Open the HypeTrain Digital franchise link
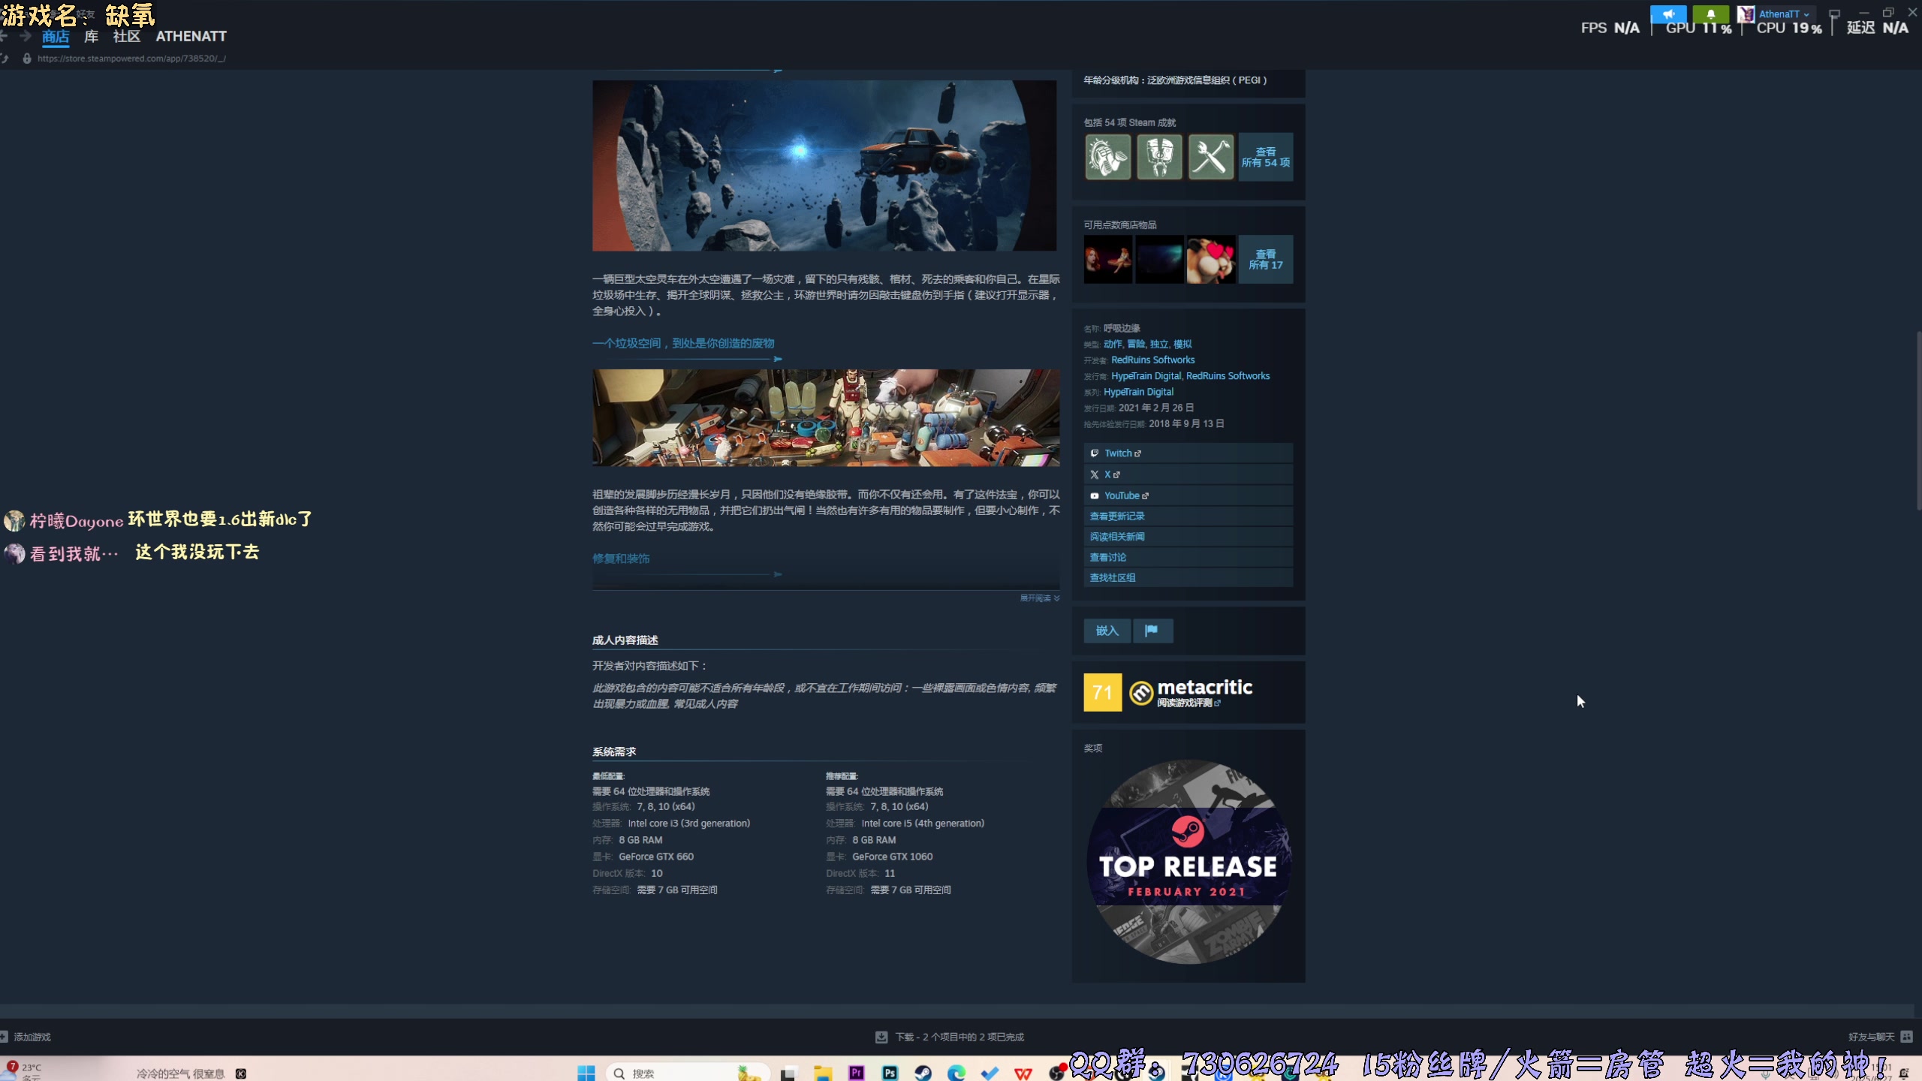1922x1081 pixels. click(x=1138, y=392)
